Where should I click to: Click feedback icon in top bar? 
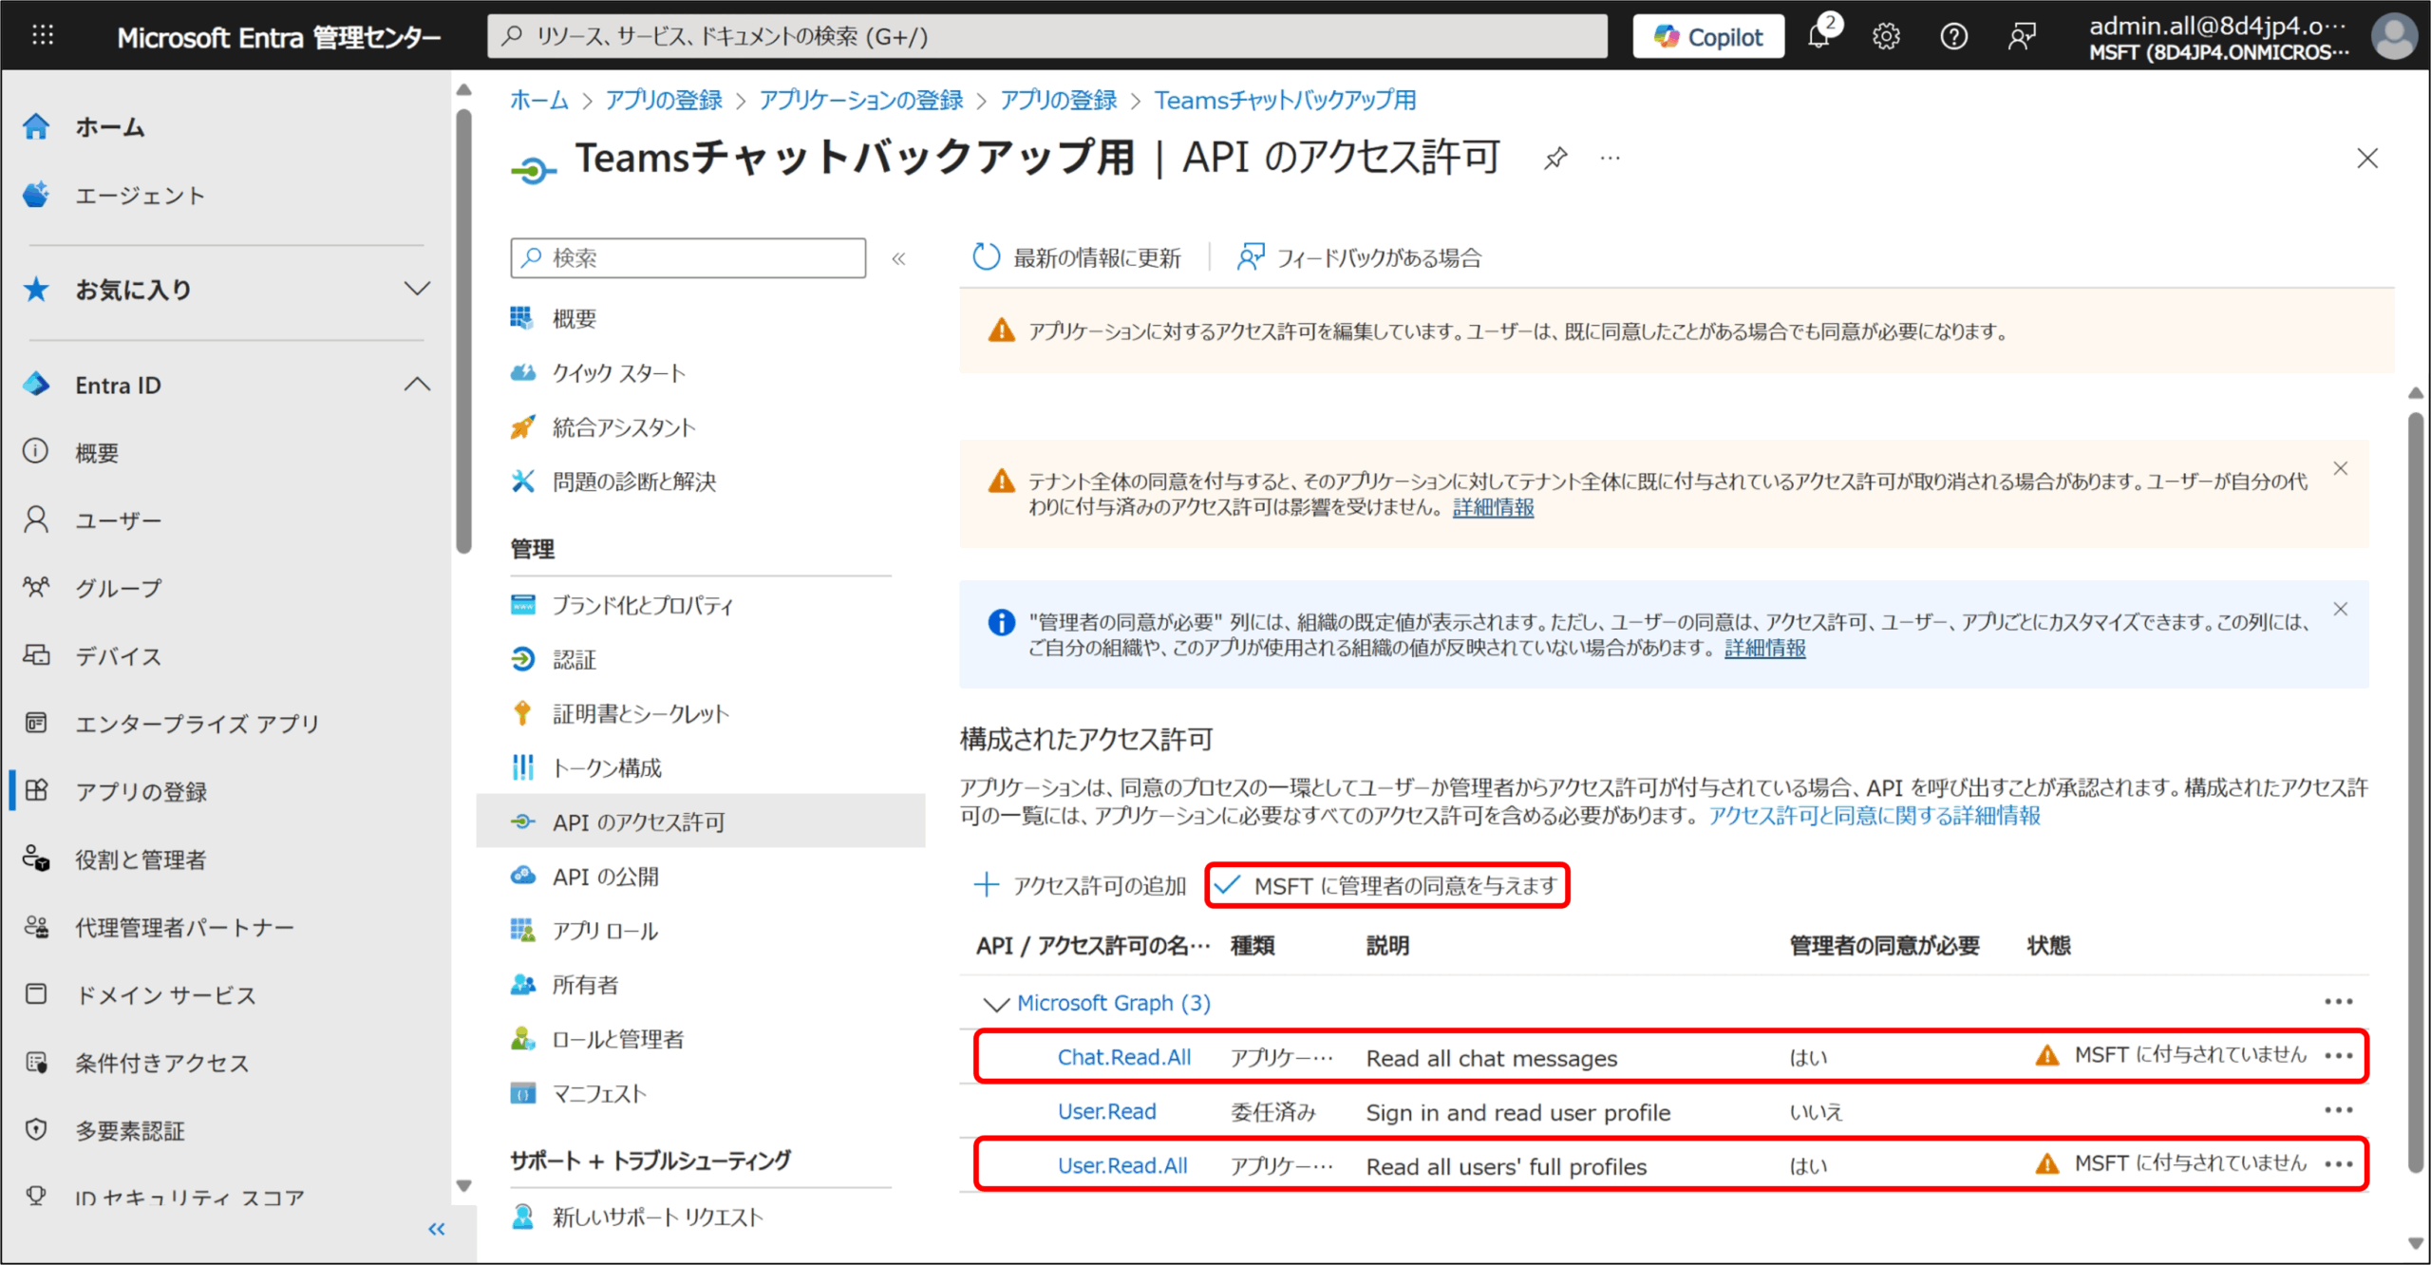pyautogui.click(x=2022, y=37)
